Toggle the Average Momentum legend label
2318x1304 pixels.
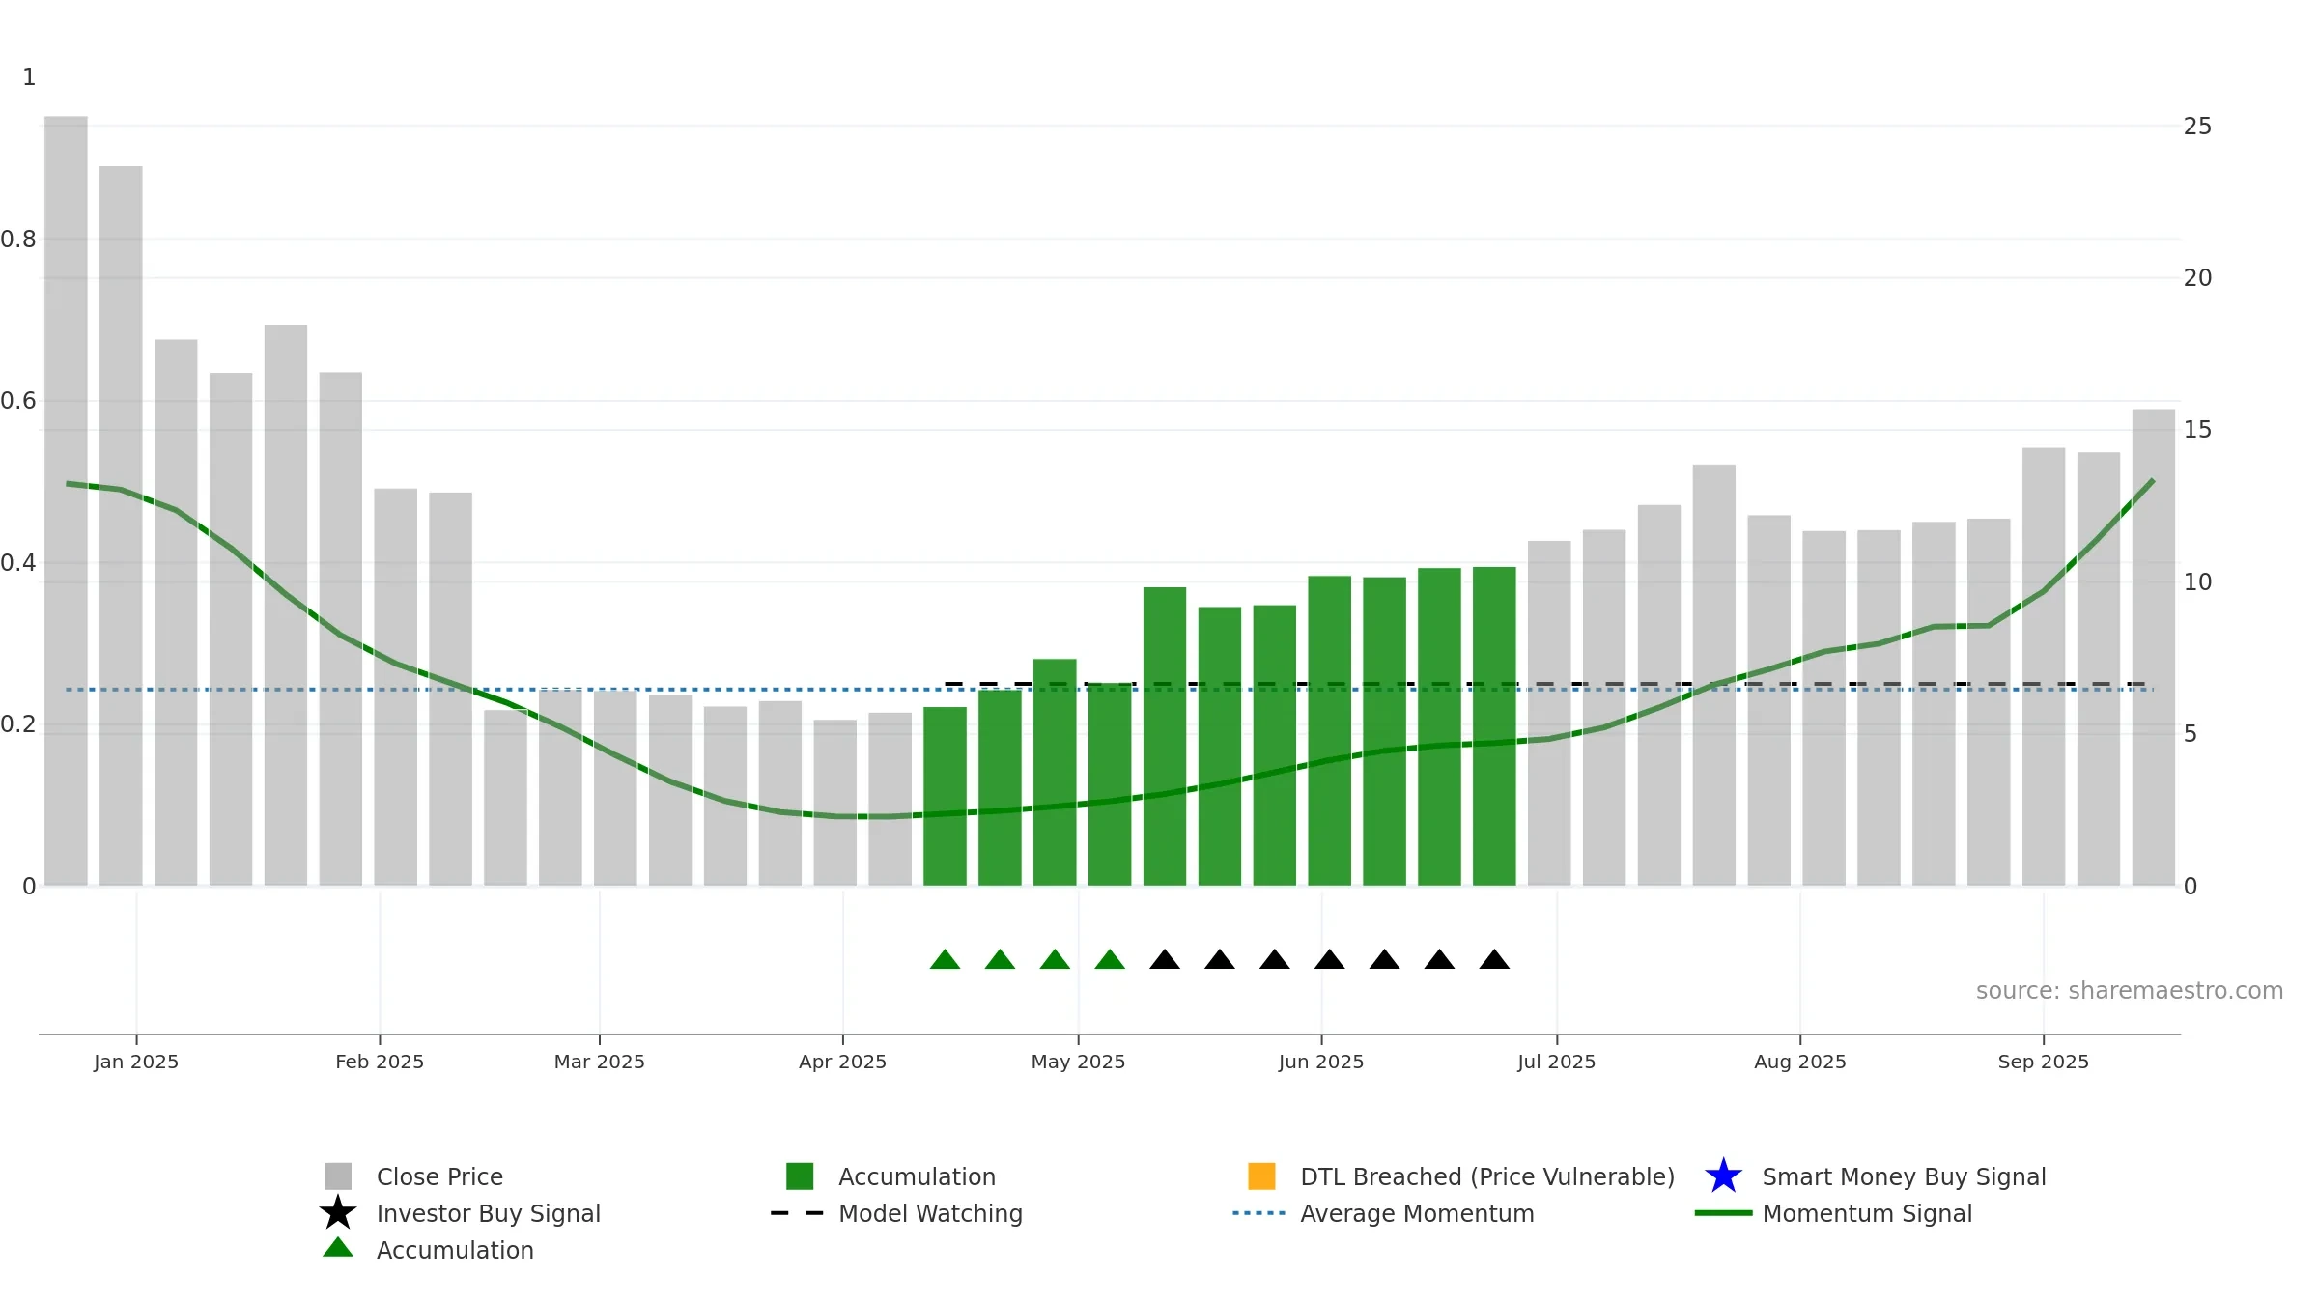point(1417,1213)
